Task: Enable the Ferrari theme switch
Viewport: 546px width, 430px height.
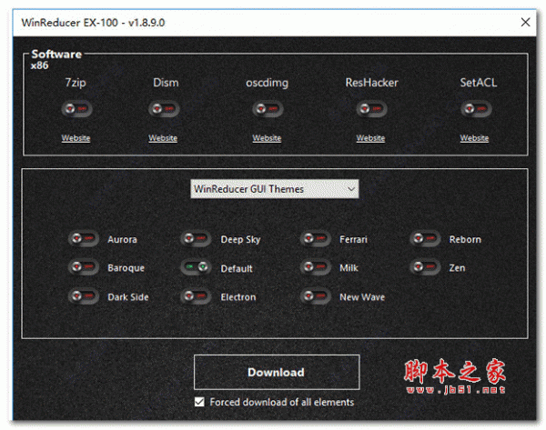Action: (316, 239)
